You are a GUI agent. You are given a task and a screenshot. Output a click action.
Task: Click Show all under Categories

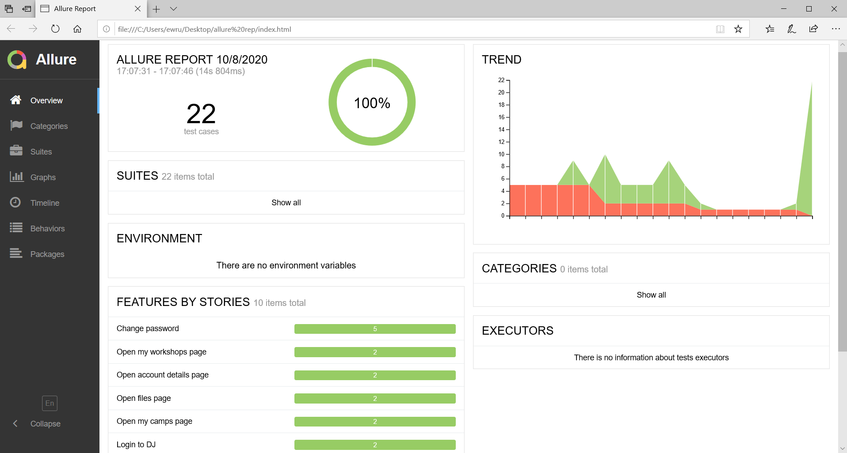pyautogui.click(x=651, y=295)
